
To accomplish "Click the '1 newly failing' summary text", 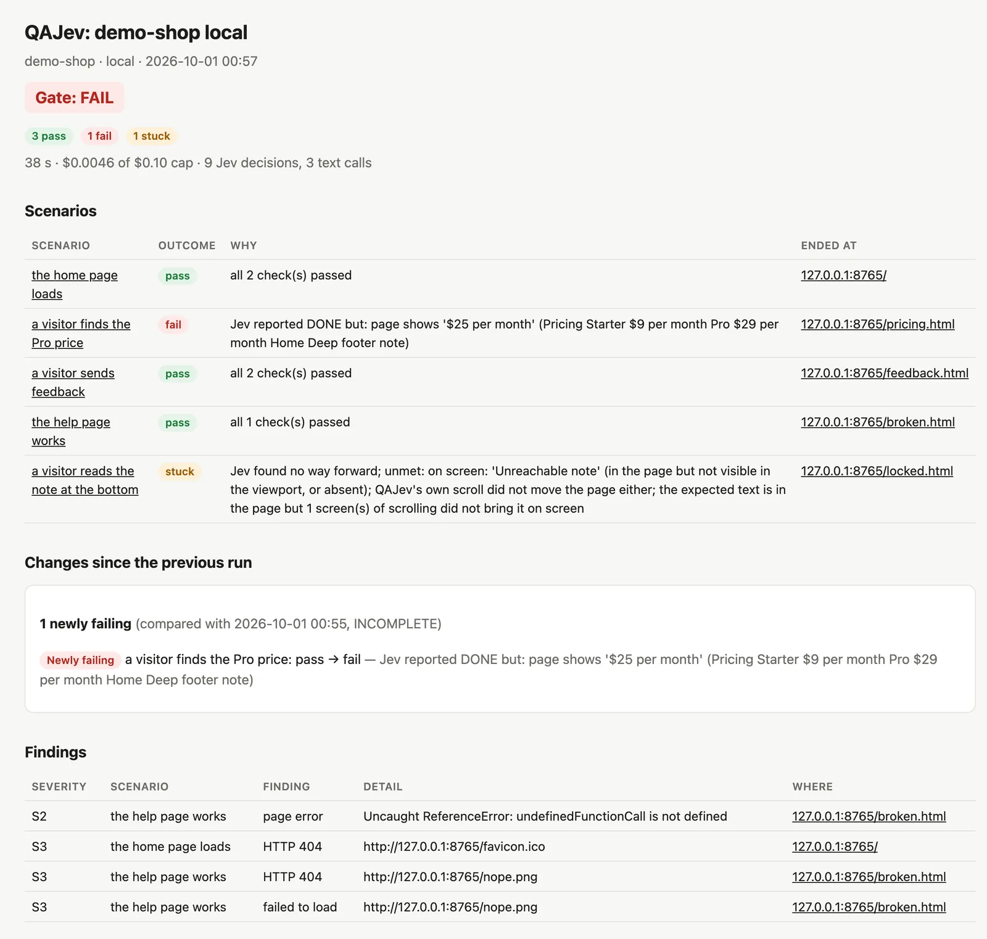I will tap(86, 623).
